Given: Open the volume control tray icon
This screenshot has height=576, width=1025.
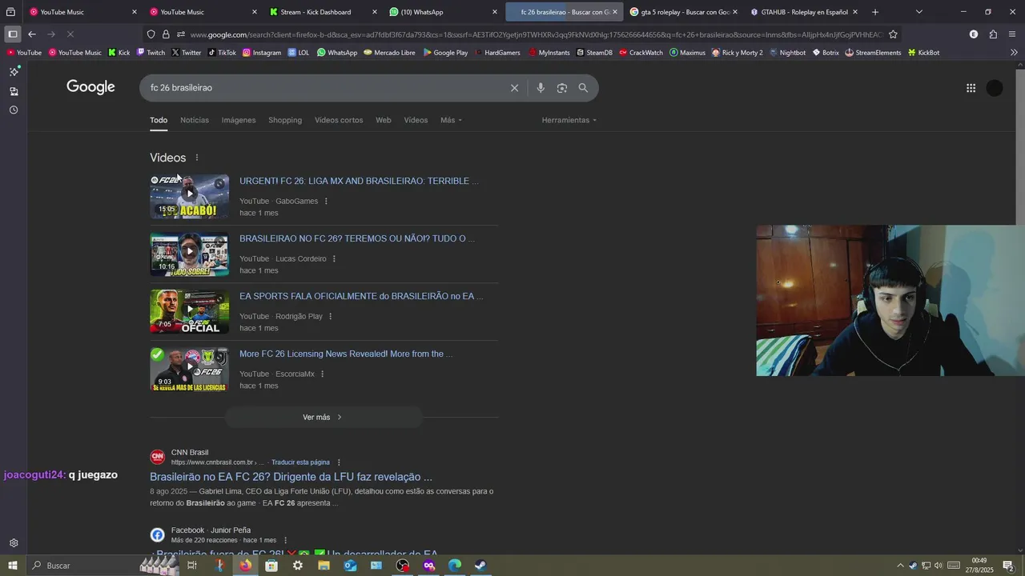Looking at the screenshot, I should coord(938,566).
